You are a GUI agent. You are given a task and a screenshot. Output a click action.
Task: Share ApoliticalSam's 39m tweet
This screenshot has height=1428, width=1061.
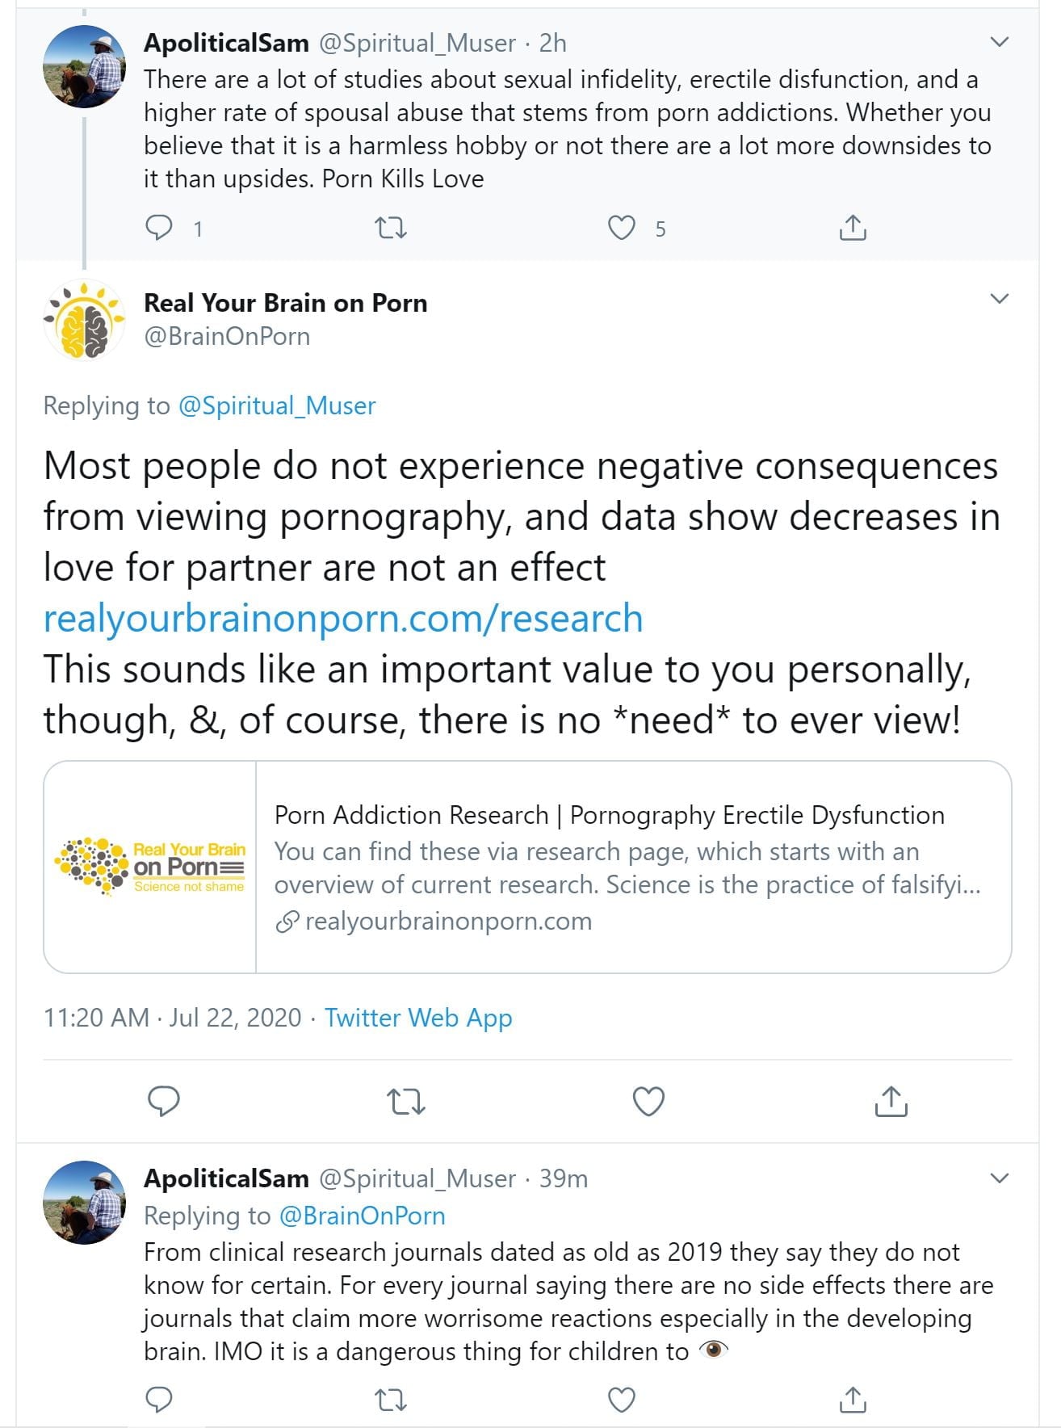853,1399
